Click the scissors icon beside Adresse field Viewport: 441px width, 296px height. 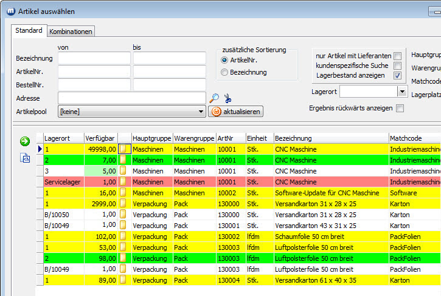(x=228, y=98)
